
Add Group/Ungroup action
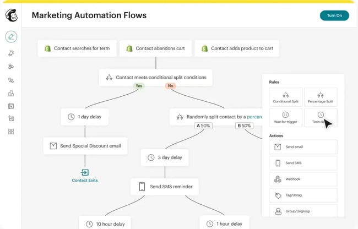point(303,211)
